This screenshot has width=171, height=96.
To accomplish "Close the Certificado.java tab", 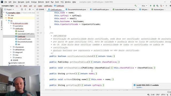I will click(63, 10).
